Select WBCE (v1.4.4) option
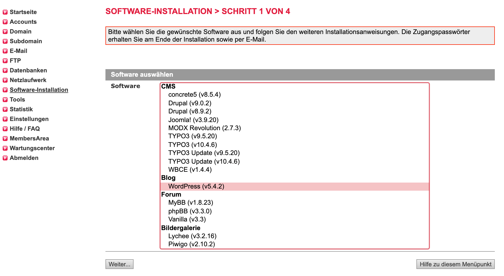504x276 pixels. click(x=295, y=170)
